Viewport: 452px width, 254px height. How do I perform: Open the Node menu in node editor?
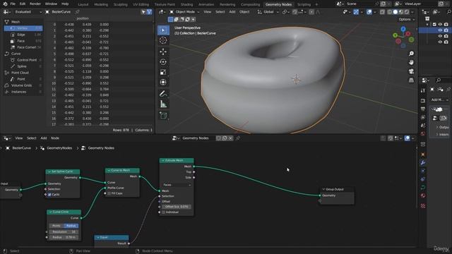click(x=55, y=138)
